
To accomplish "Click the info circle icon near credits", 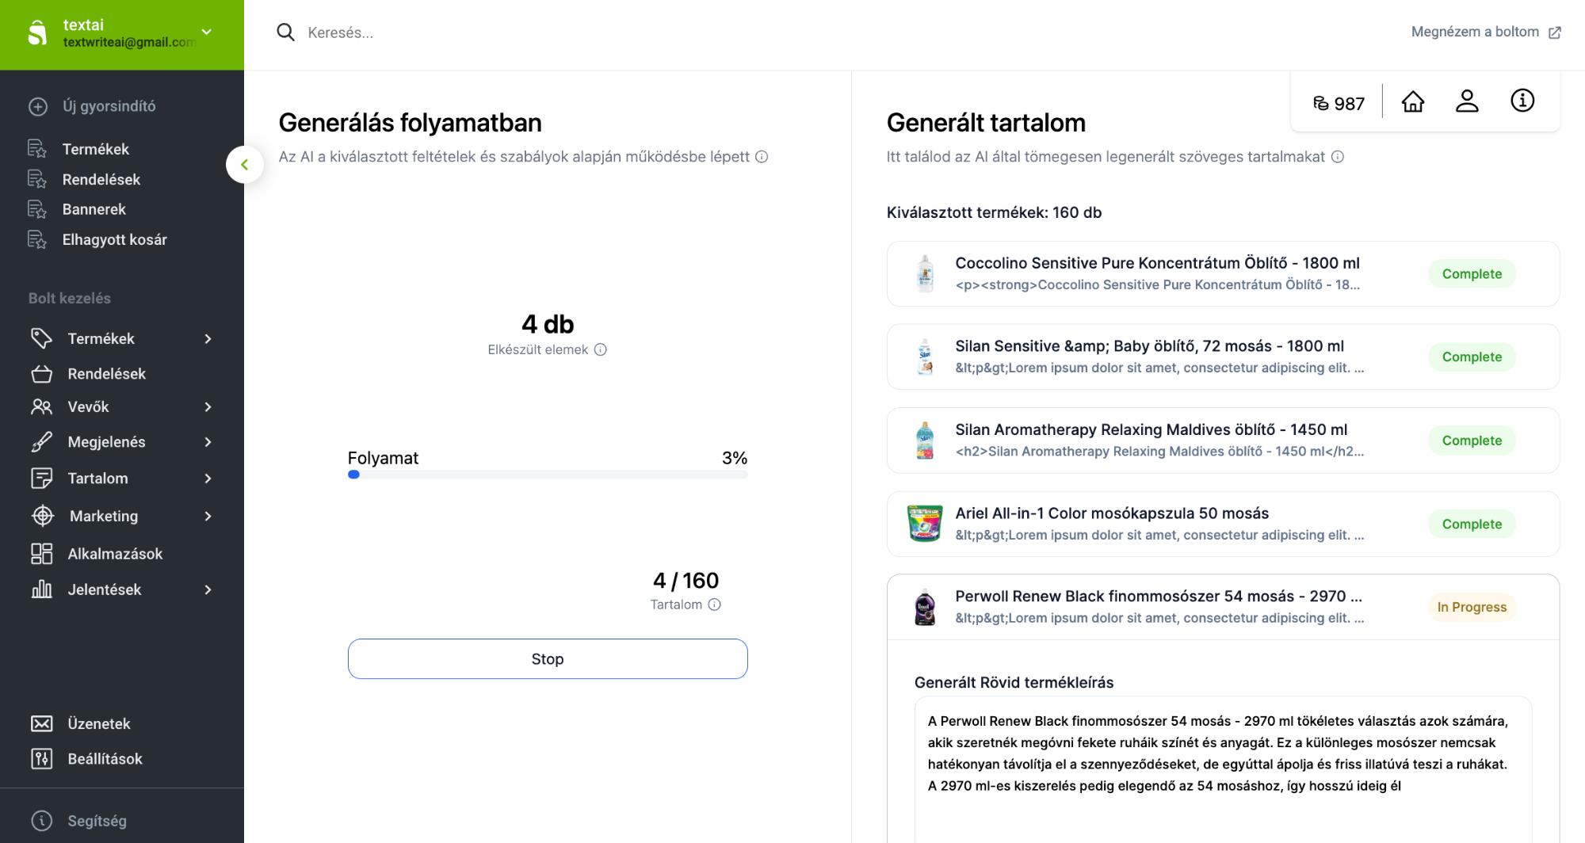I will pos(1522,101).
